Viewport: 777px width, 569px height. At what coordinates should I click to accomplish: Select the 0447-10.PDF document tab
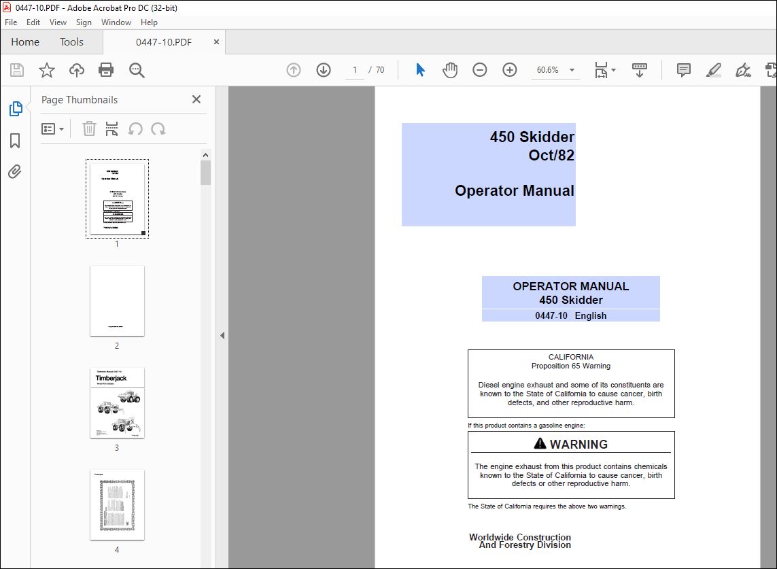164,42
